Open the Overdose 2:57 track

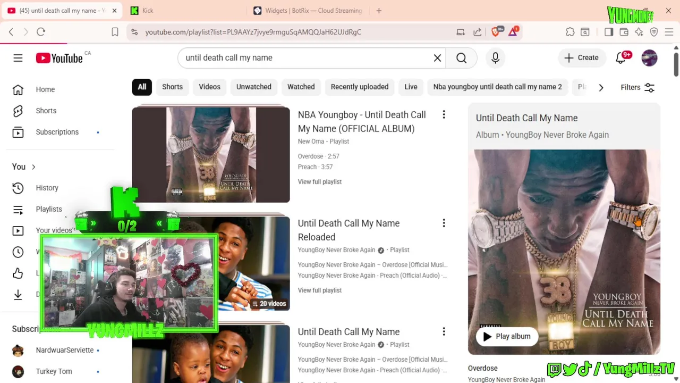coord(319,156)
